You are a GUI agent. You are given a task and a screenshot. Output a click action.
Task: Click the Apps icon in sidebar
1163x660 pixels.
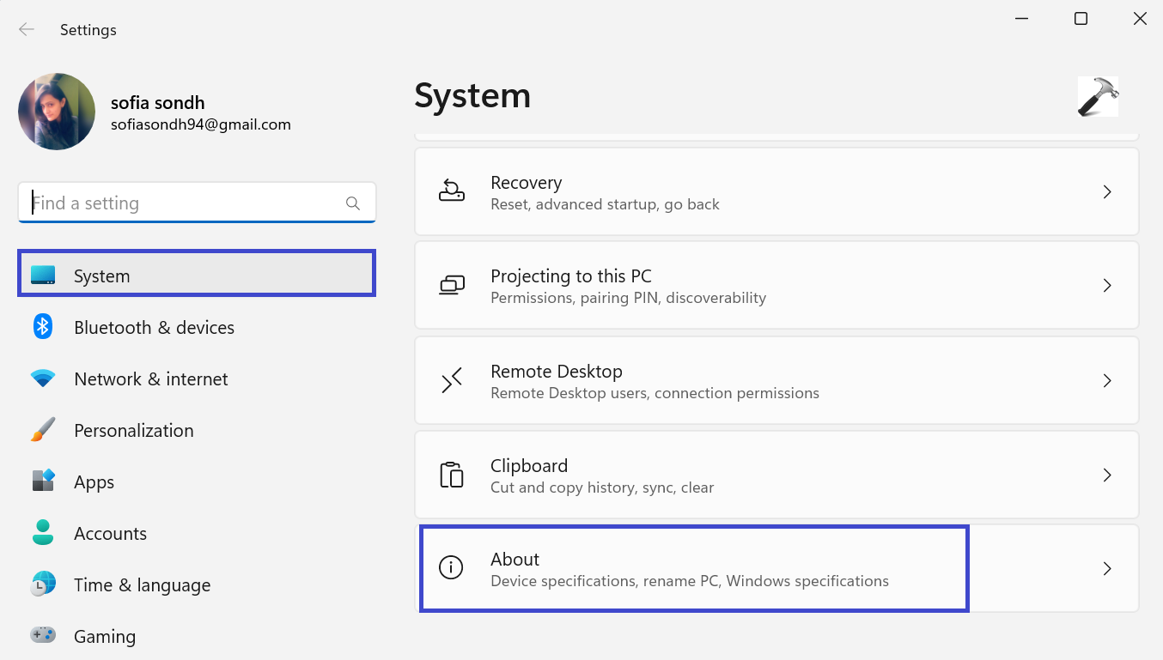(x=43, y=481)
